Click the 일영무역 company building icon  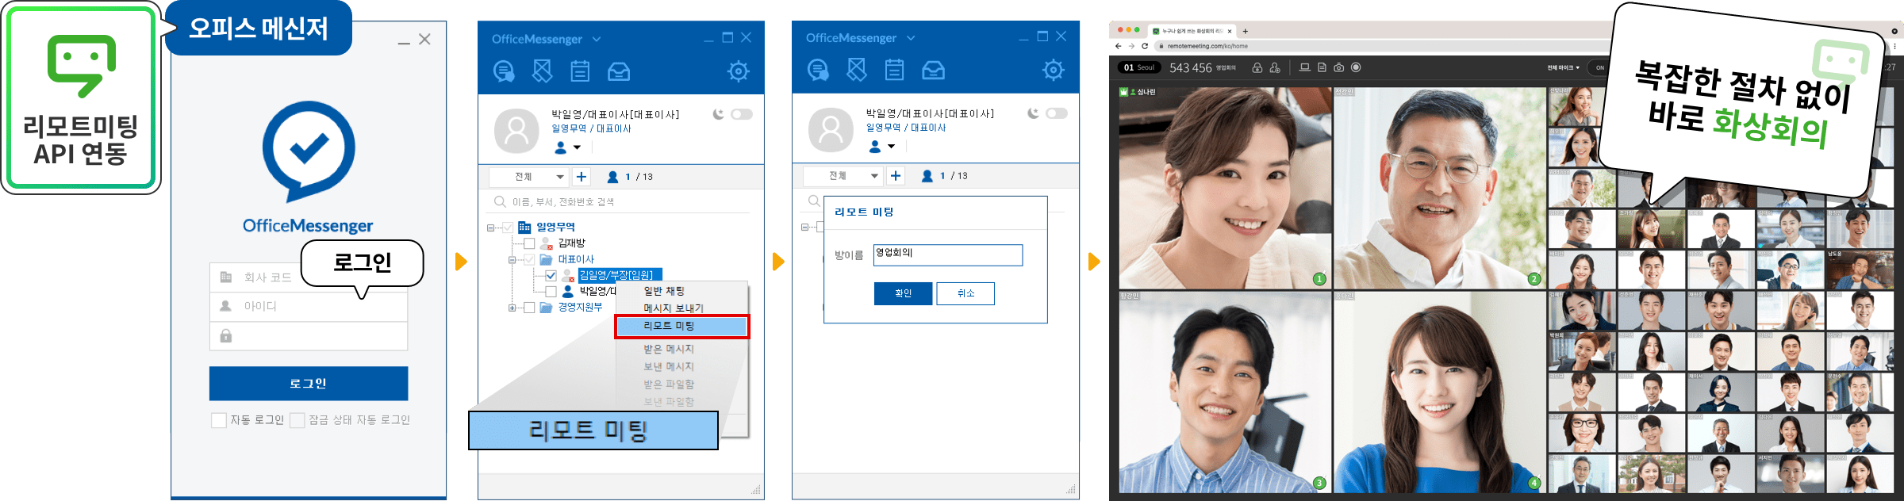[524, 227]
